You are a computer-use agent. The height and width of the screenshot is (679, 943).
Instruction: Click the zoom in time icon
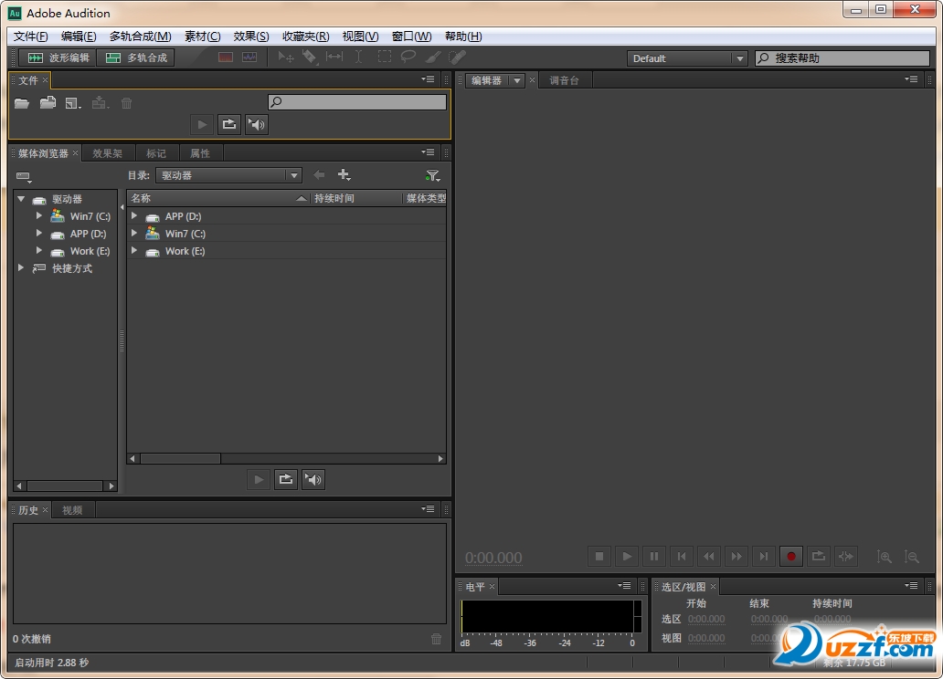click(x=884, y=556)
